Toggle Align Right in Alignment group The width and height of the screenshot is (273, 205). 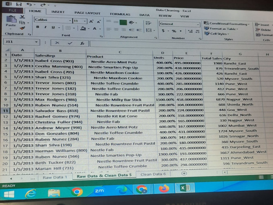[x=124, y=30]
